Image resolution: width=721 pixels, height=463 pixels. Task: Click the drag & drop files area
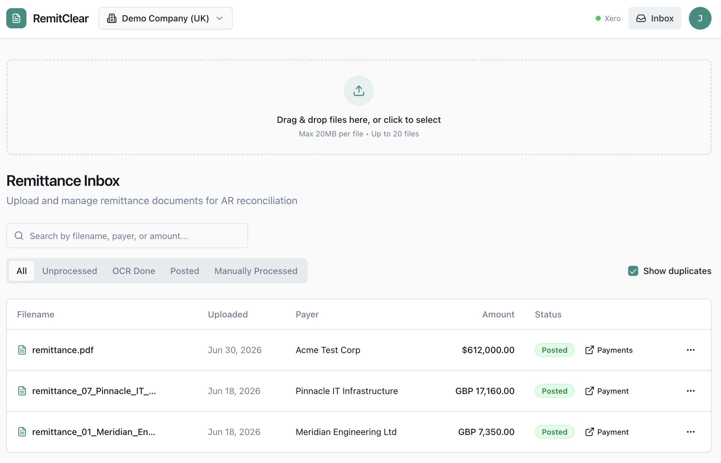(359, 107)
